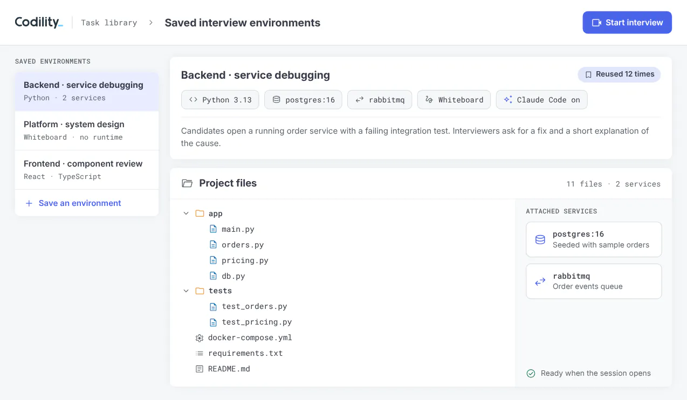Click the scribble icon beside Whiteboard
This screenshot has width=687, height=400.
click(429, 100)
